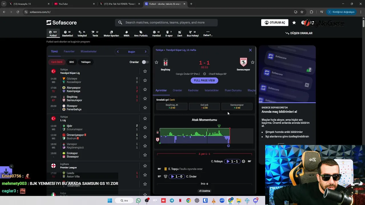Image resolution: width=365 pixels, height=205 pixels.
Task: Close the Beşiktaş–Samsunspor match panel
Action: tap(250, 50)
